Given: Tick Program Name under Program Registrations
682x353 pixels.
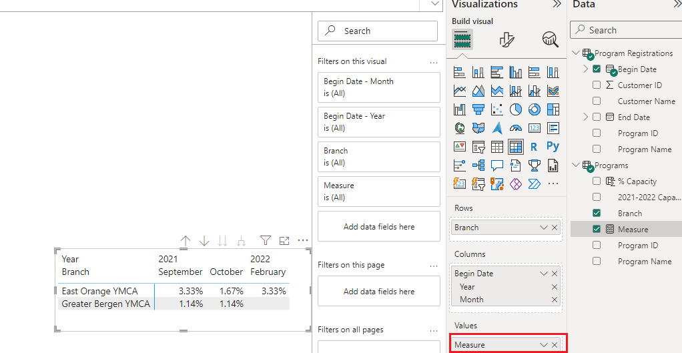Looking at the screenshot, I should 597,149.
